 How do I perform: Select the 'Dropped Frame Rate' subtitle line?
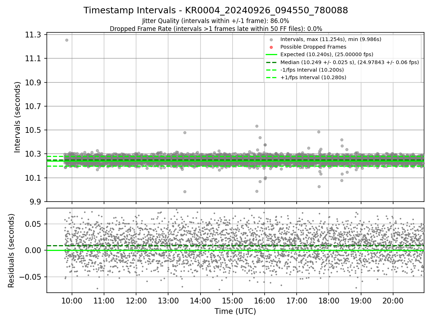(216, 29)
